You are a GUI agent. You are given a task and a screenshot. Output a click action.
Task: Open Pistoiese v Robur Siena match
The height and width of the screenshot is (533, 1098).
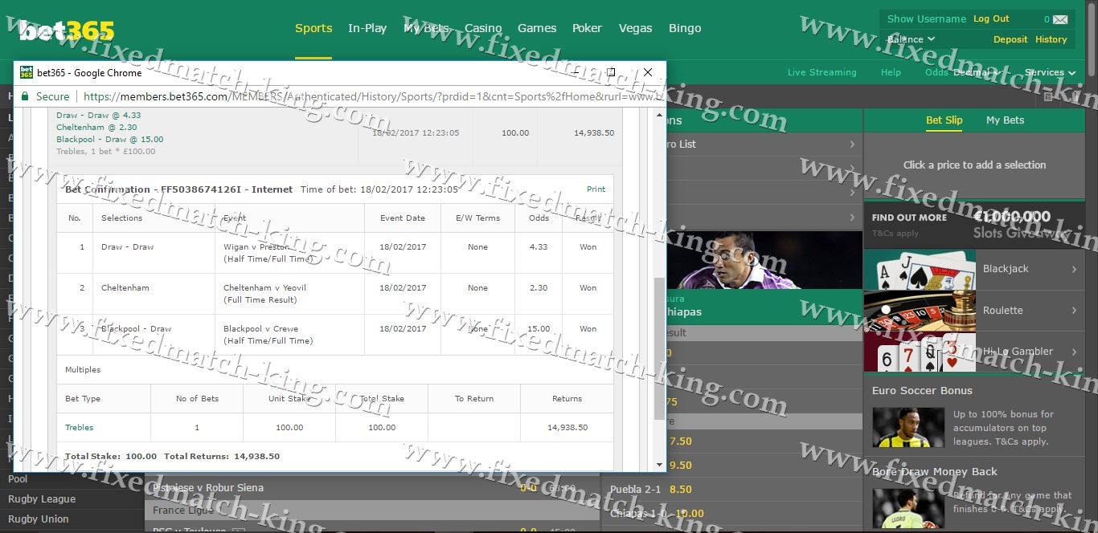click(x=207, y=488)
